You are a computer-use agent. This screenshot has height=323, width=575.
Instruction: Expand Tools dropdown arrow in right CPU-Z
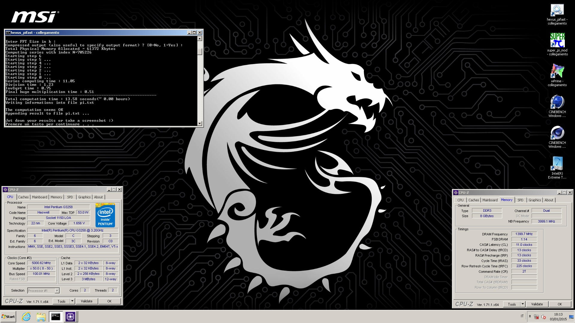(x=523, y=304)
